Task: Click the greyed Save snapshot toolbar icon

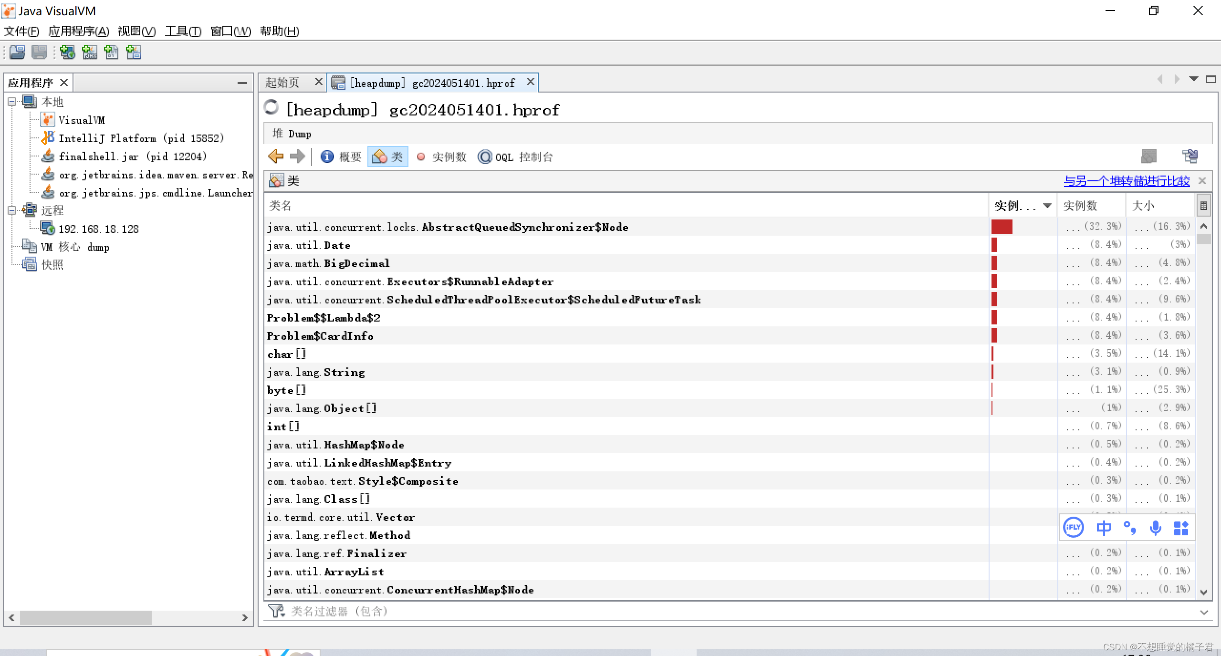Action: (x=39, y=52)
